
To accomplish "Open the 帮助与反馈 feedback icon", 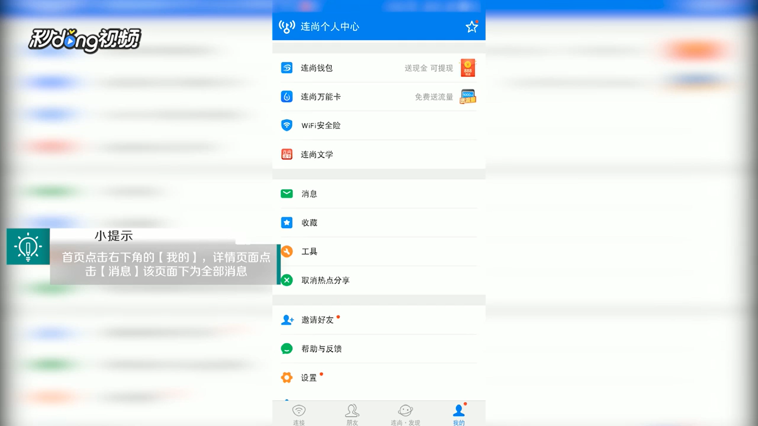I will (286, 348).
